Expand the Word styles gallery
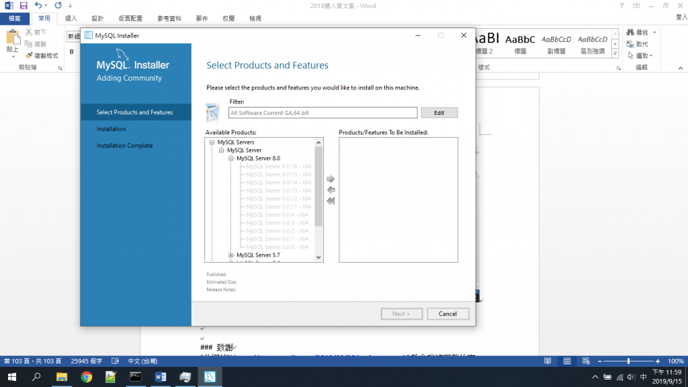This screenshot has height=387, width=688. (615, 54)
